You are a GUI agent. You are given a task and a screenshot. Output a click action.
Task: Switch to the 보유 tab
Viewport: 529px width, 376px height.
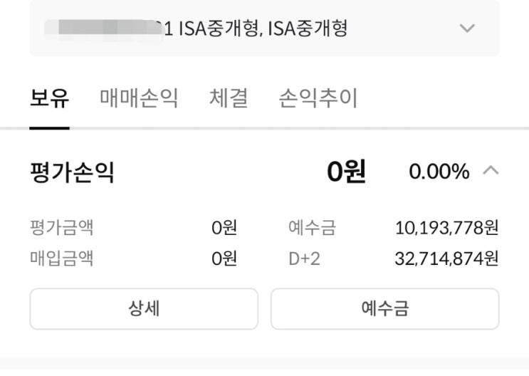[x=49, y=98]
